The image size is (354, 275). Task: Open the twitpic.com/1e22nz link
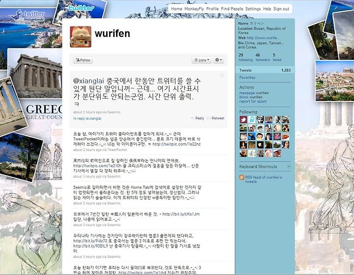[177, 144]
